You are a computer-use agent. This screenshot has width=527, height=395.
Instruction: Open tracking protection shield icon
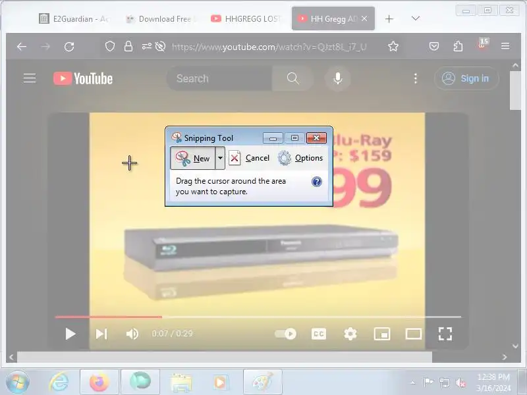coord(110,46)
